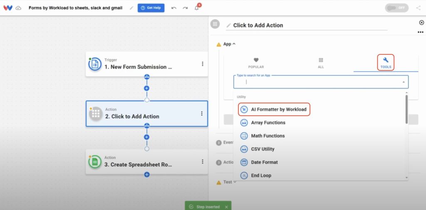426x210 pixels.
Task: Click the Get Help button
Action: 151,8
